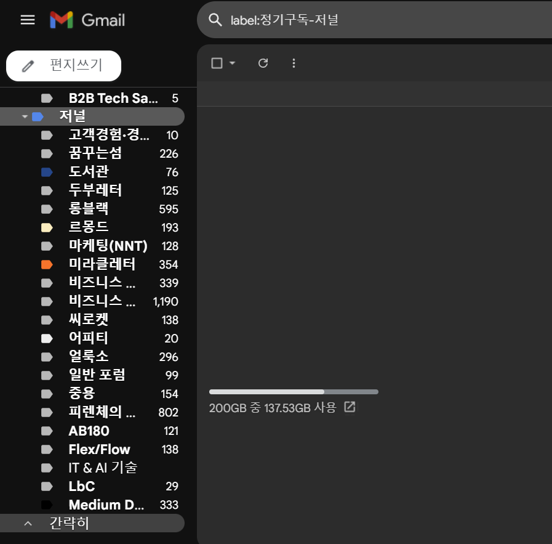The height and width of the screenshot is (544, 552).
Task: Open the main menu hamburger icon
Action: pos(28,20)
